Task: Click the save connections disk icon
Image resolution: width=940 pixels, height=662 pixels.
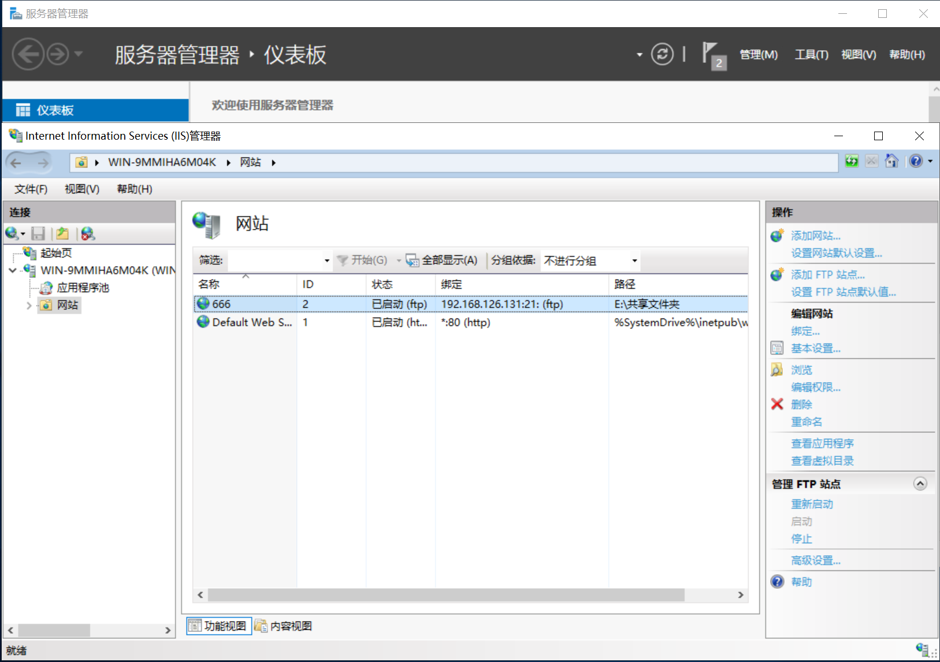Action: pyautogui.click(x=38, y=233)
